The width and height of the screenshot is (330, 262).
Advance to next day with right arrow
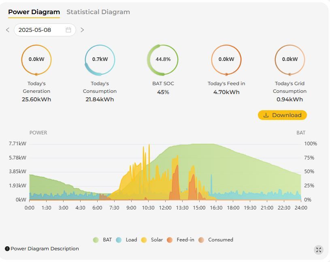[82, 30]
